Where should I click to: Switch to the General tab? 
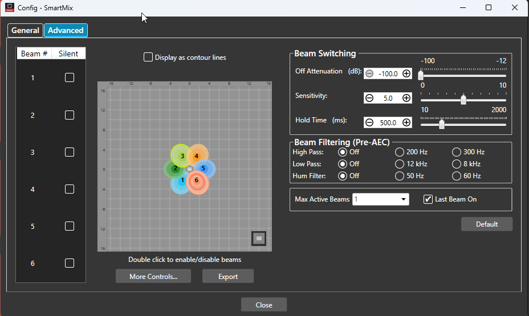[25, 30]
